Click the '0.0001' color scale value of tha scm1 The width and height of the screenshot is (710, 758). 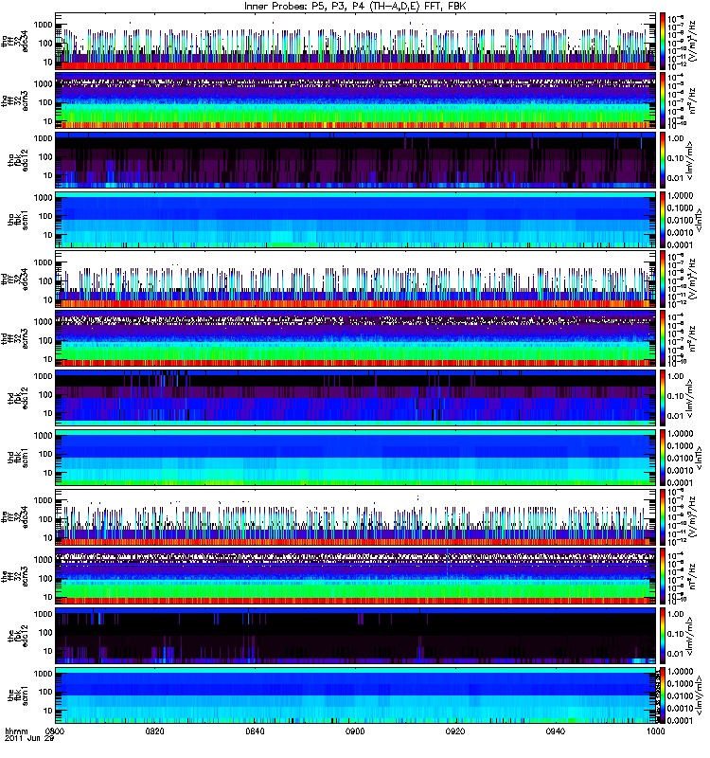pos(680,244)
